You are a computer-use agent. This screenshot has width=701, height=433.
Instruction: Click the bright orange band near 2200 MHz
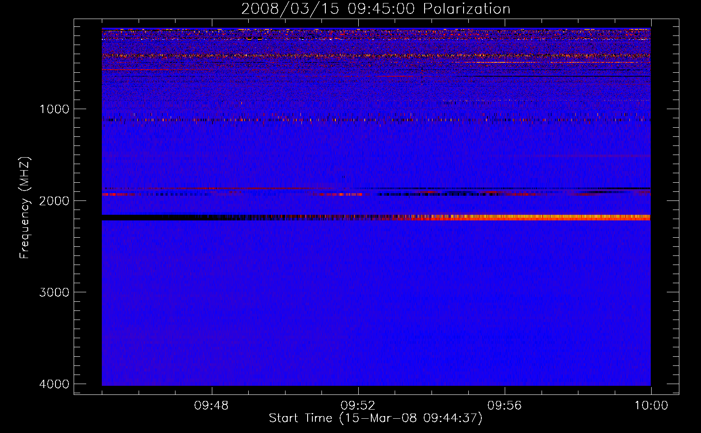pyautogui.click(x=550, y=217)
